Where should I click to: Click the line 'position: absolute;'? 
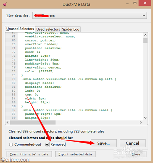tap(43, 87)
